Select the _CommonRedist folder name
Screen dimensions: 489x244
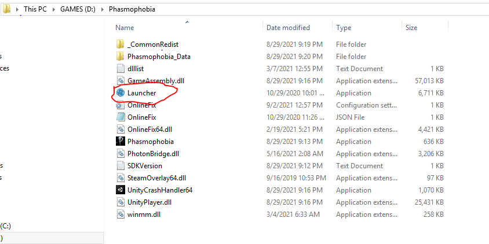coord(153,45)
